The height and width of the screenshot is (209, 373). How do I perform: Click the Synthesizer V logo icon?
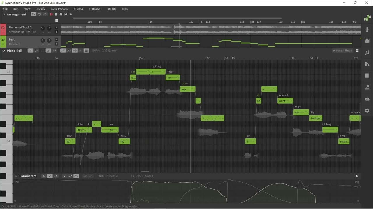(x=367, y=18)
